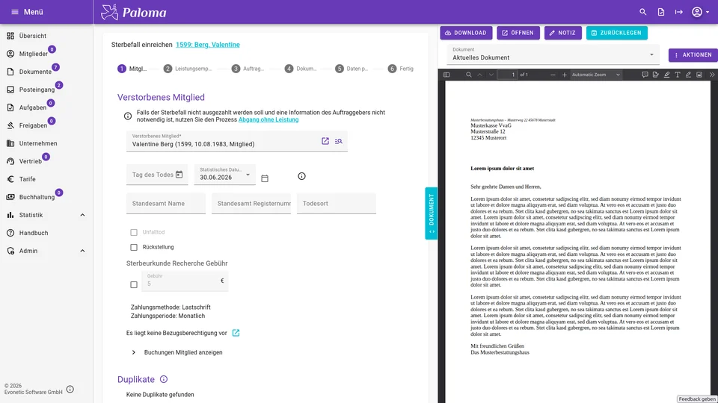Toggle the PDF viewer sidebar
718x403 pixels.
(447, 75)
